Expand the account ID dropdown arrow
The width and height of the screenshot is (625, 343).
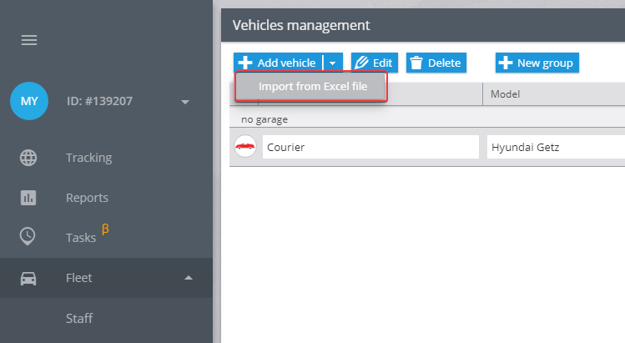tap(185, 102)
